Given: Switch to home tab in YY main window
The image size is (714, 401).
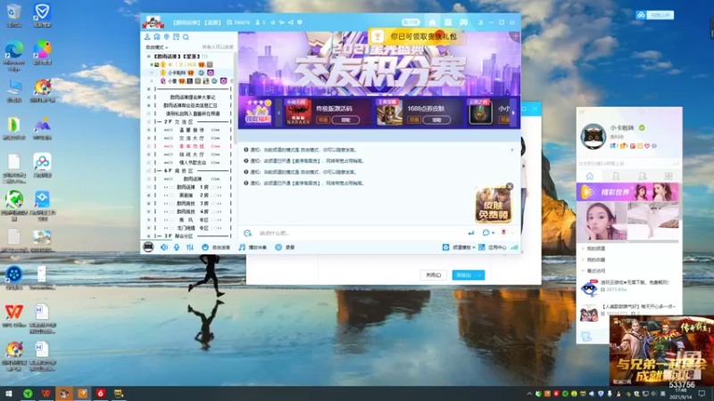Looking at the screenshot, I should pyautogui.click(x=590, y=176).
